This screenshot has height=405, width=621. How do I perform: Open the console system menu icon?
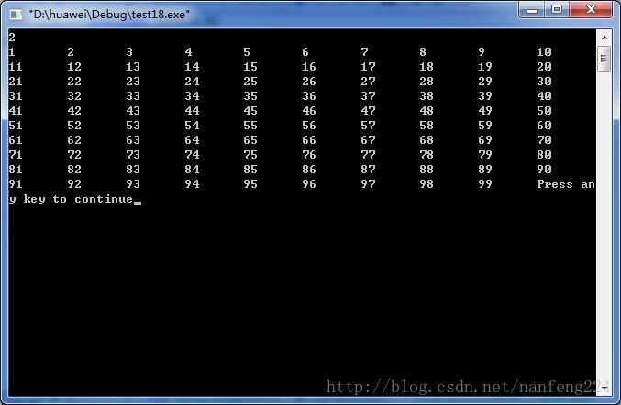(x=16, y=15)
